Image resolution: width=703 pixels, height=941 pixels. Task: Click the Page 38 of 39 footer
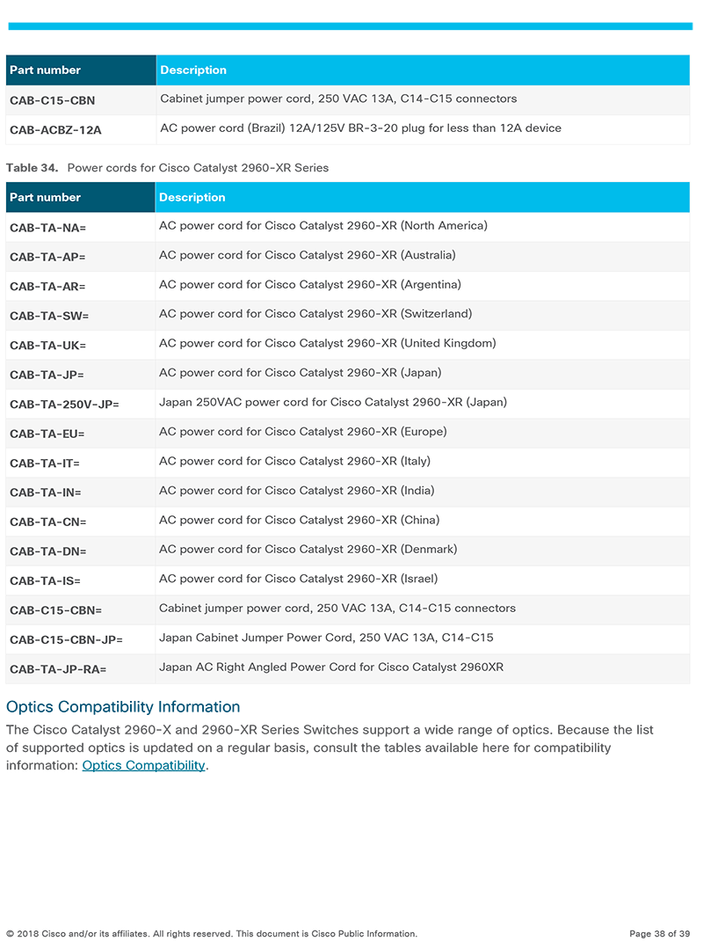click(660, 933)
